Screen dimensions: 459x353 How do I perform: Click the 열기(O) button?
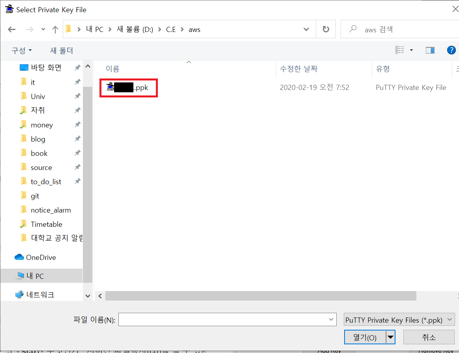(x=365, y=338)
